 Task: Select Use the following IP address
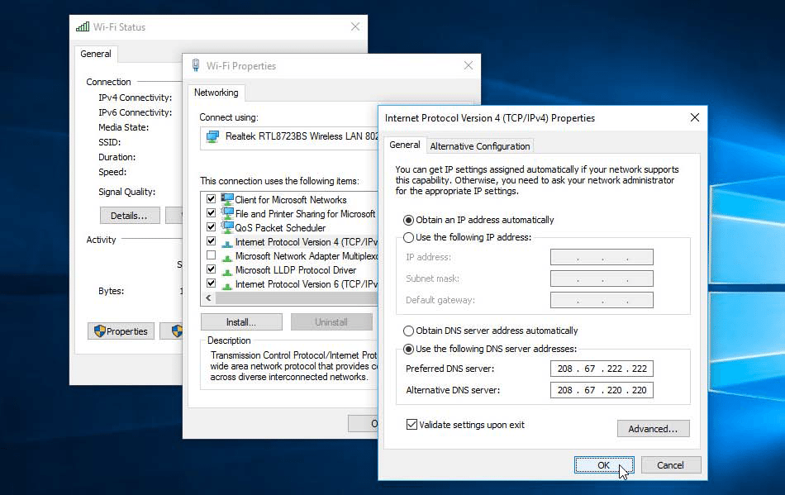pos(408,237)
